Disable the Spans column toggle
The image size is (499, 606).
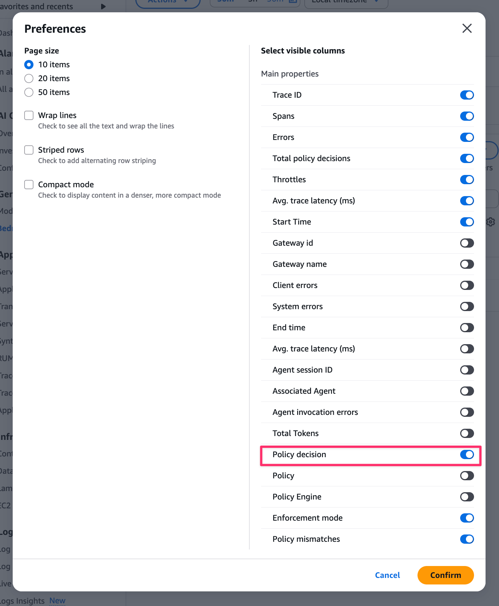[x=467, y=116]
